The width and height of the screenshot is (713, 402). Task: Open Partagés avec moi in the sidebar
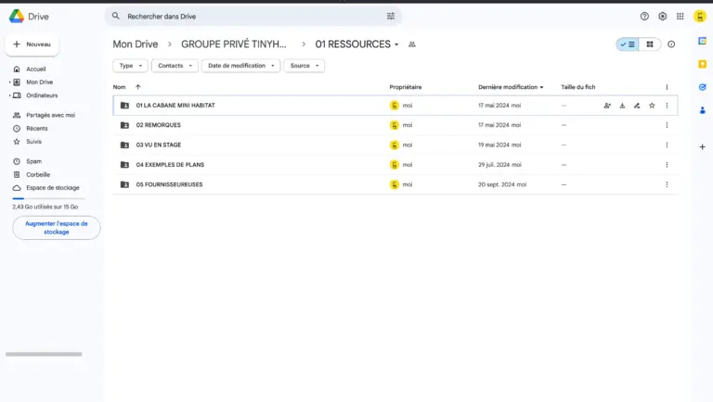(50, 115)
